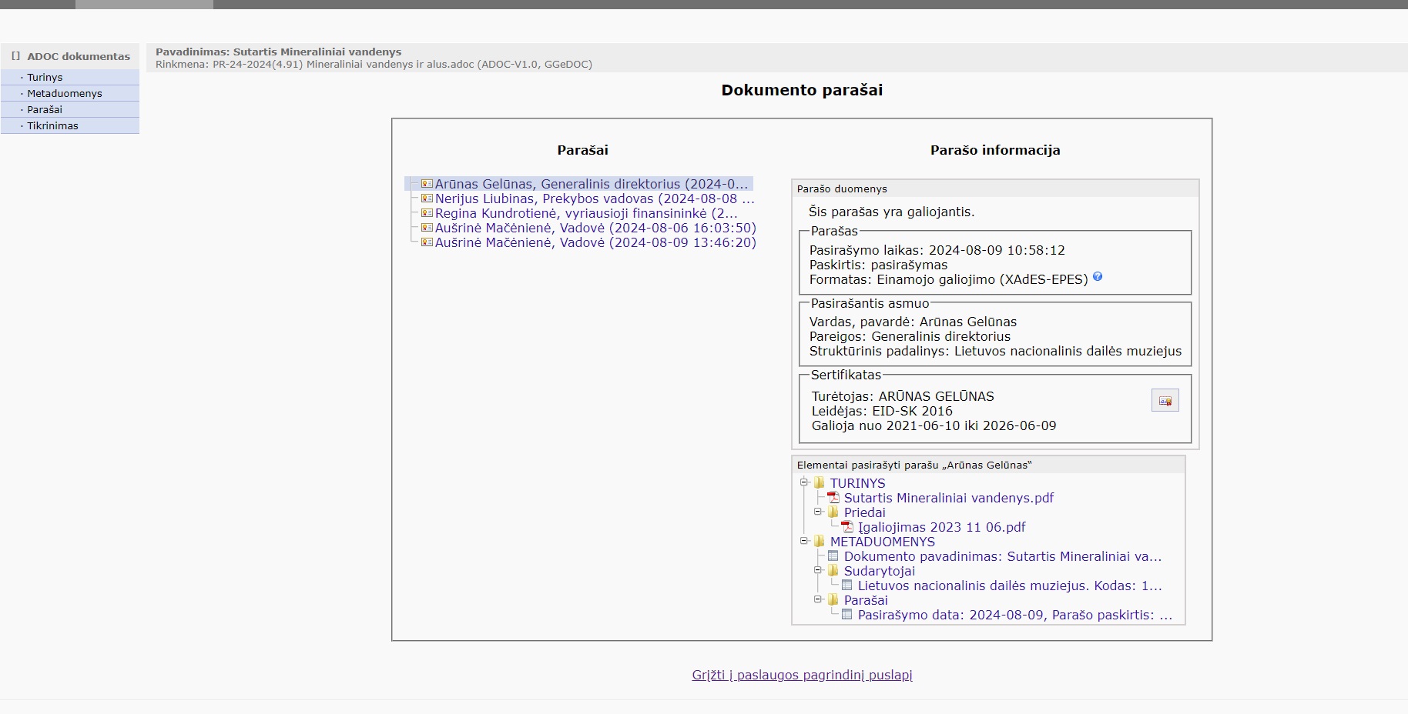The width and height of the screenshot is (1408, 714).
Task: Select Aušrinė Mačėnienė signature dated 2024-08-09 13:46:20
Action: tap(595, 242)
